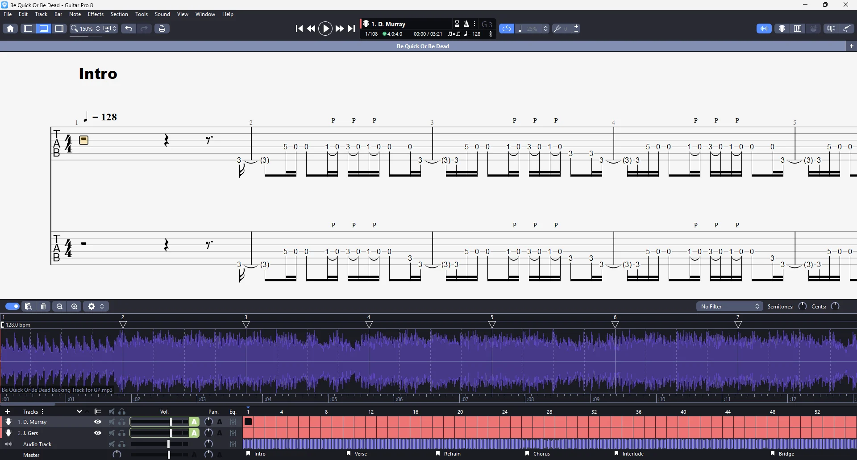857x460 pixels.
Task: Print the score
Action: click(162, 29)
